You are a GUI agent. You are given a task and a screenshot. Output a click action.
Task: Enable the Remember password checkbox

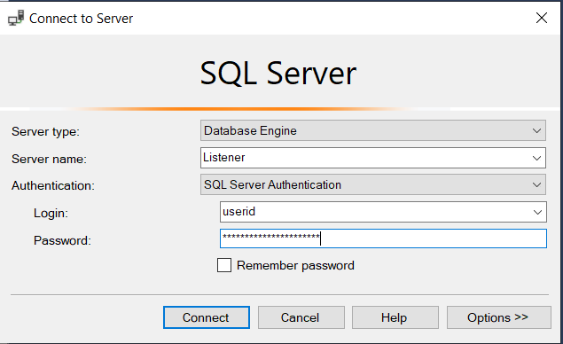point(224,265)
